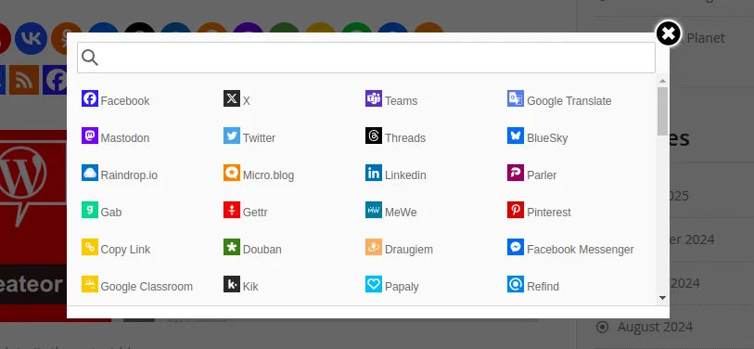Click the BlueSky butterfly icon
The image size is (754, 349).
coord(516,136)
